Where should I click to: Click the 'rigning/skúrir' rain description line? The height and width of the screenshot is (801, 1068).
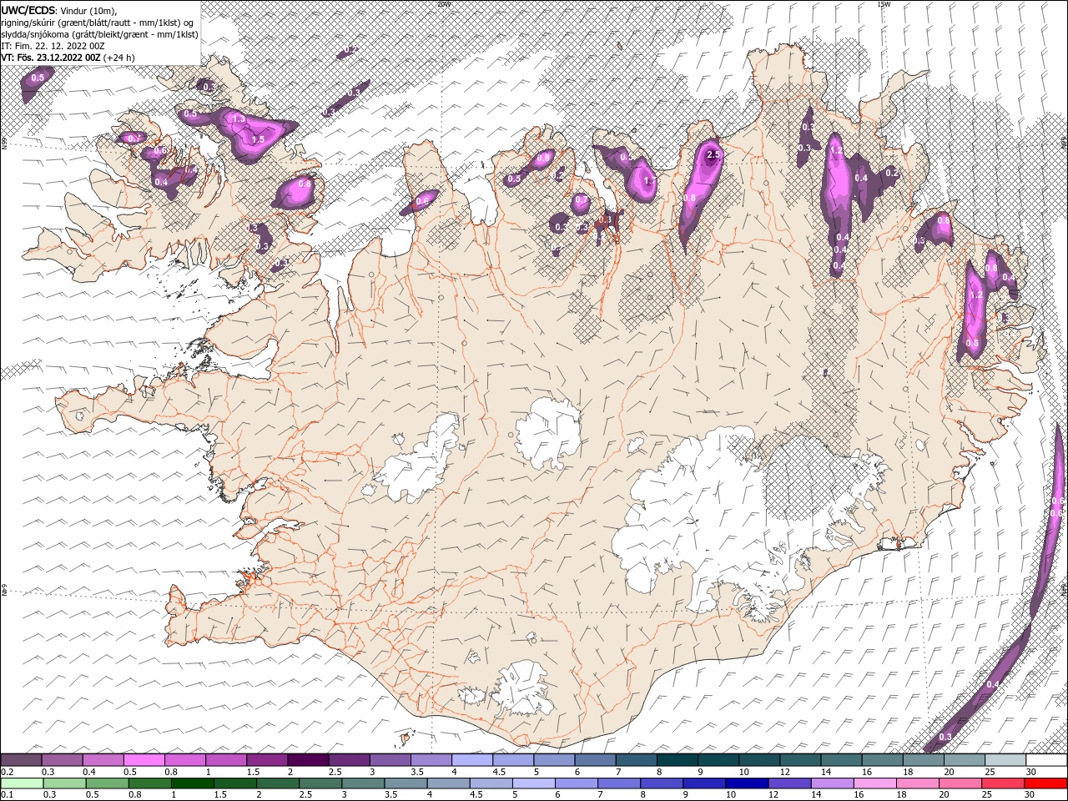(x=98, y=23)
